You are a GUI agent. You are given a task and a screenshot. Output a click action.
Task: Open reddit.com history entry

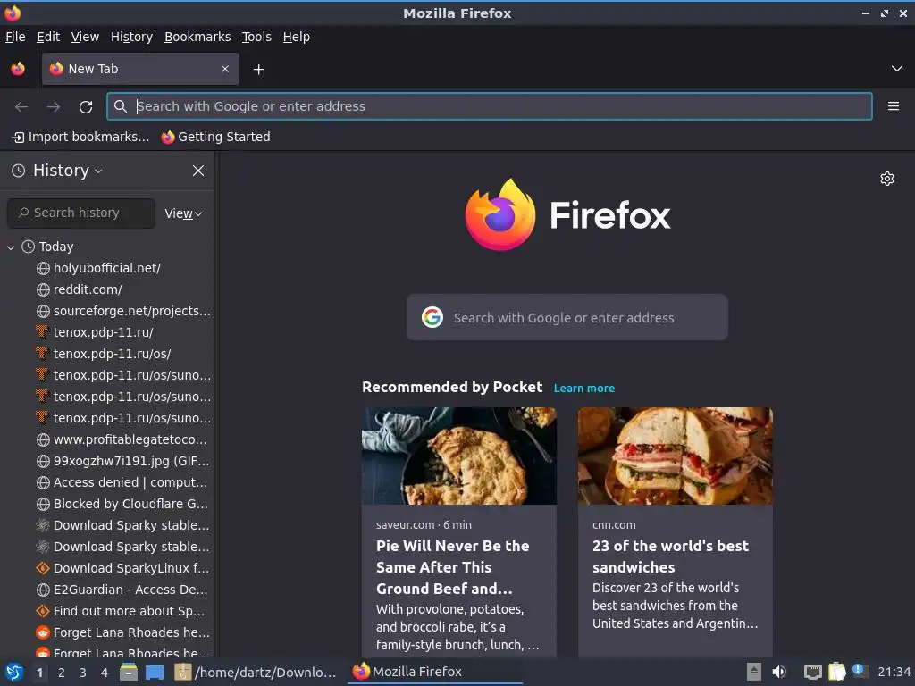click(88, 290)
